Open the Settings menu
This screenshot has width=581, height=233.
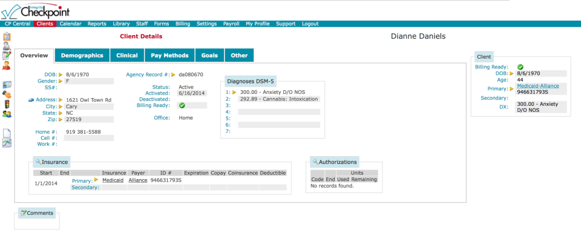[207, 24]
